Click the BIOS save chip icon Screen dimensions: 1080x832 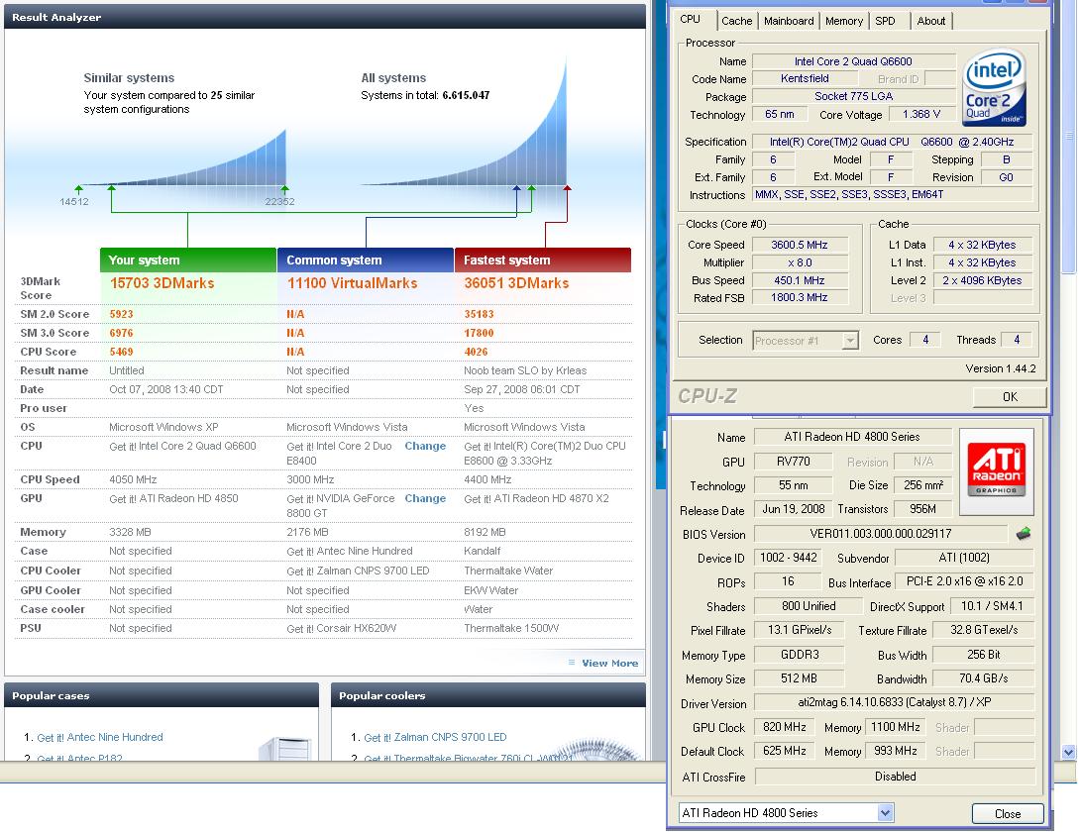1024,534
